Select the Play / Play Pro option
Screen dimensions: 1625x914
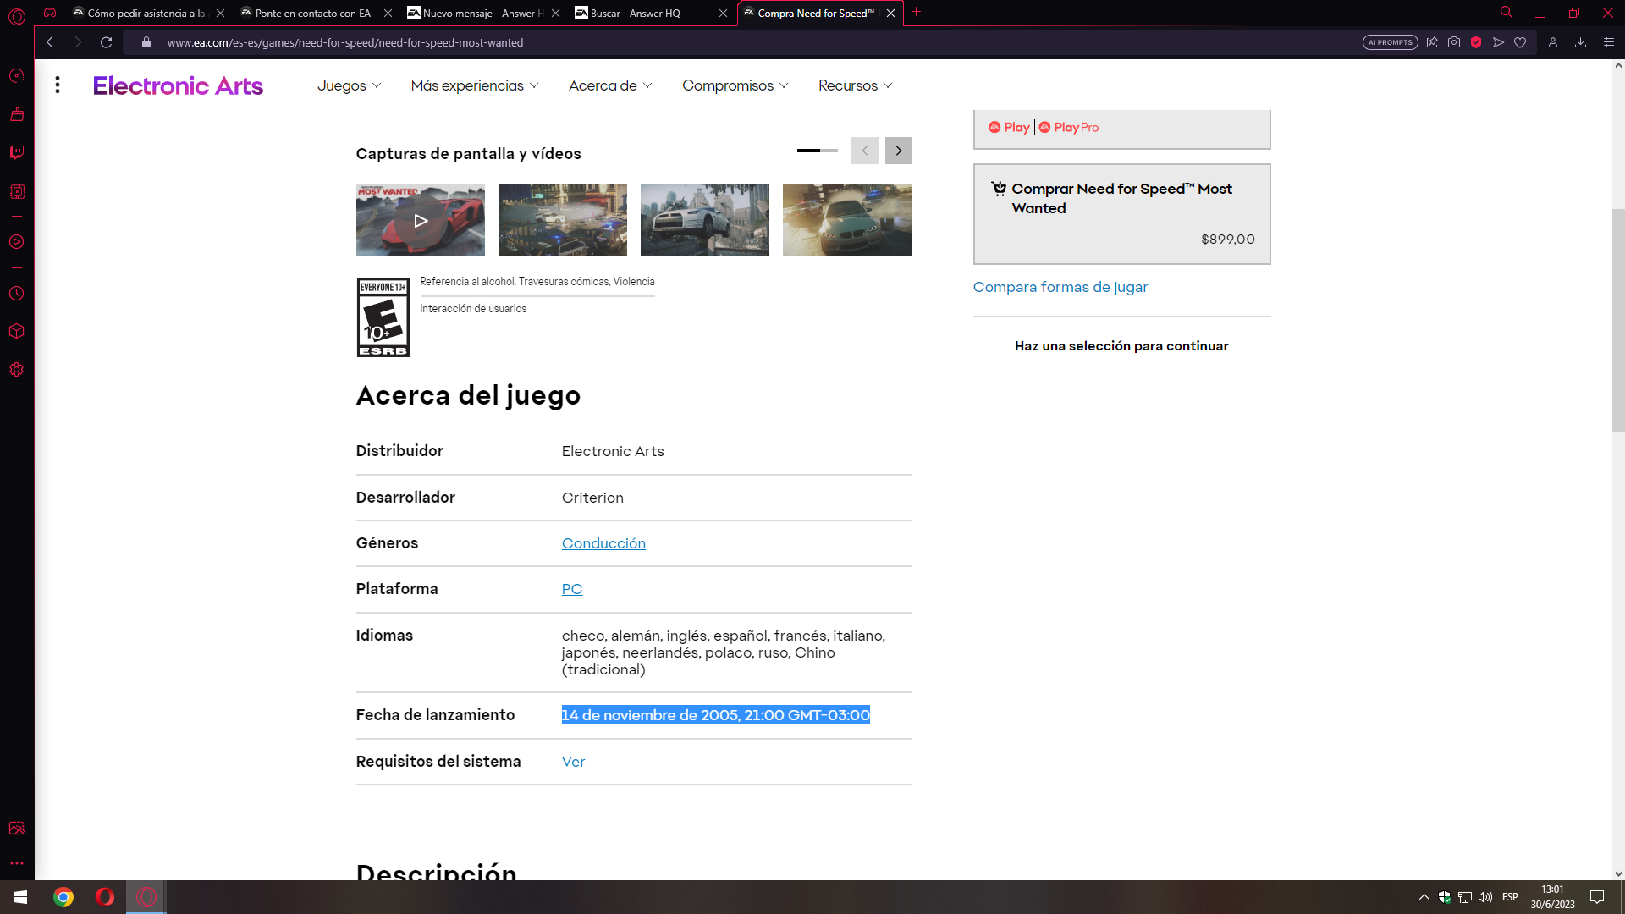(1122, 129)
